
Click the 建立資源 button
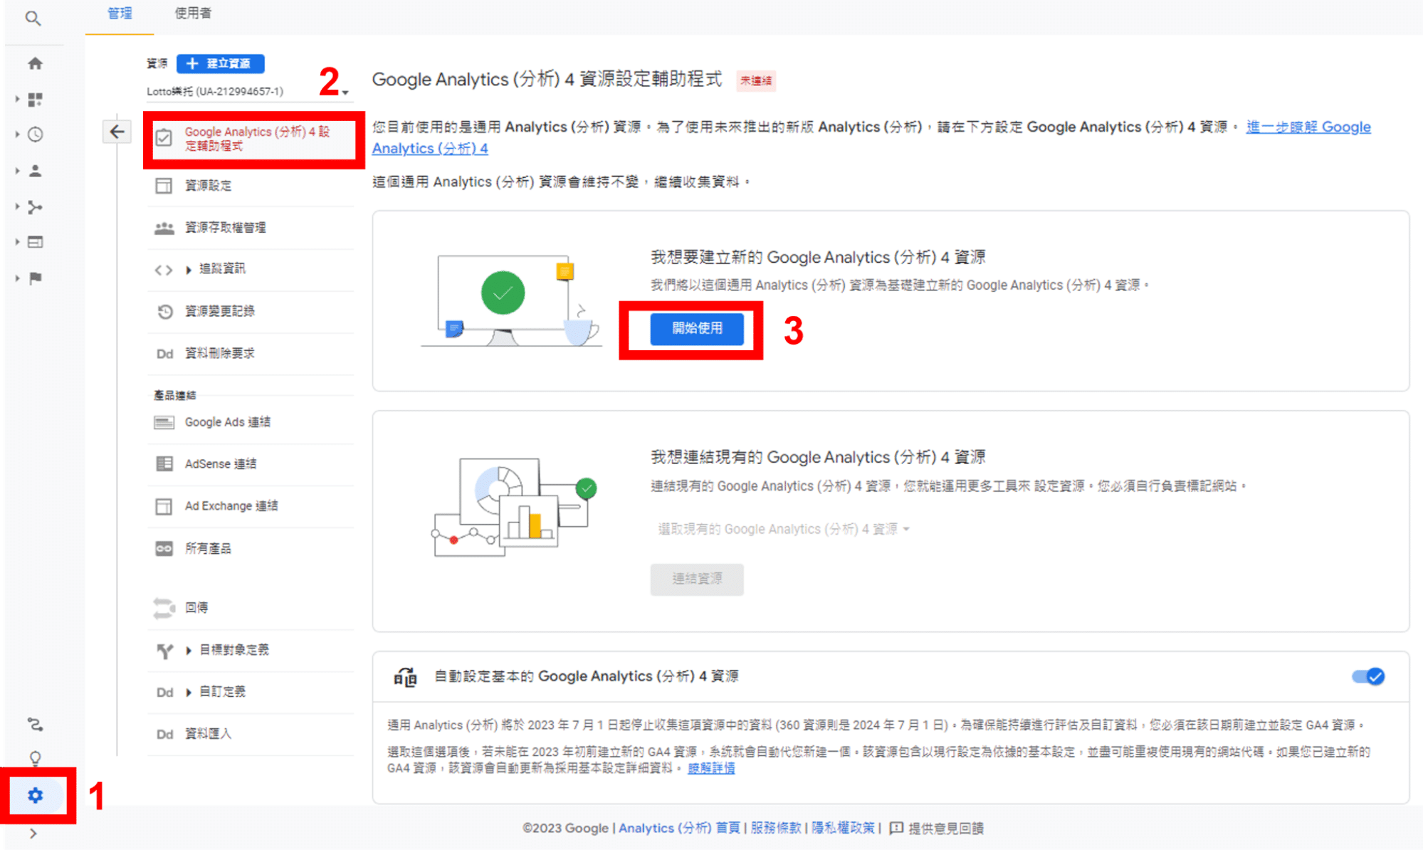coord(220,63)
